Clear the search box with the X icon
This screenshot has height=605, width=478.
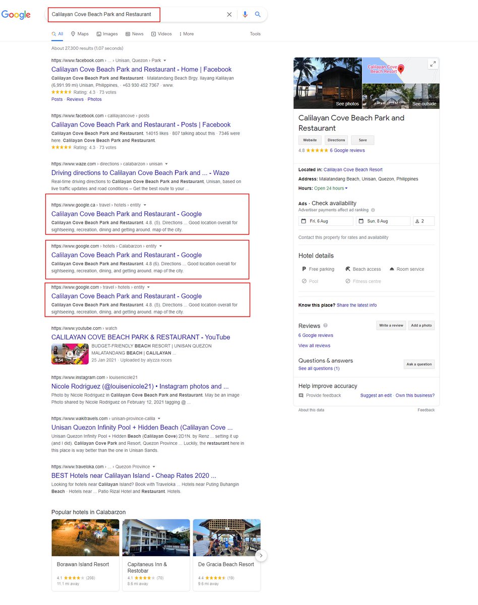tap(229, 15)
